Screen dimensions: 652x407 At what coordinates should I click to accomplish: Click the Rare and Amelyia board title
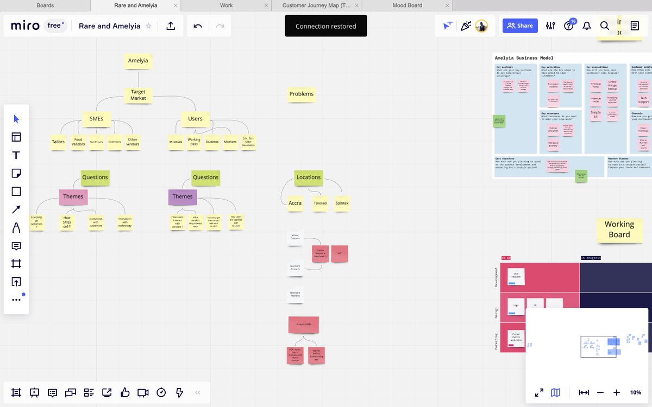click(109, 26)
